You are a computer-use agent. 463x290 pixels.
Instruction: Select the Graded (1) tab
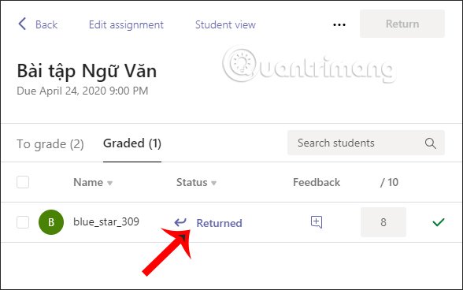tap(132, 143)
